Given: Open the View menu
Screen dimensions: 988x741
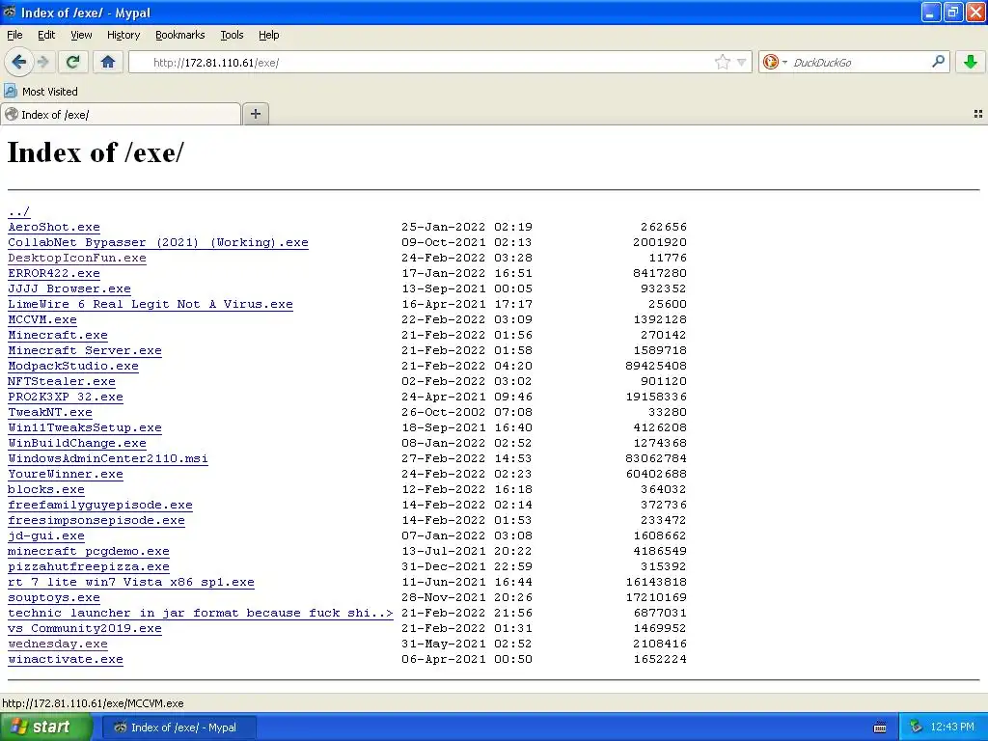Looking at the screenshot, I should [x=81, y=35].
